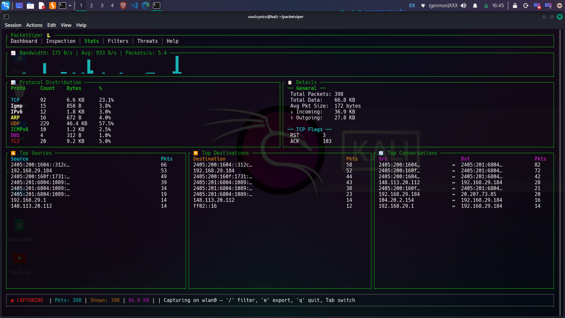Image resolution: width=565 pixels, height=318 pixels.
Task: Launch the Brave browser from the panel
Action: coord(123,6)
